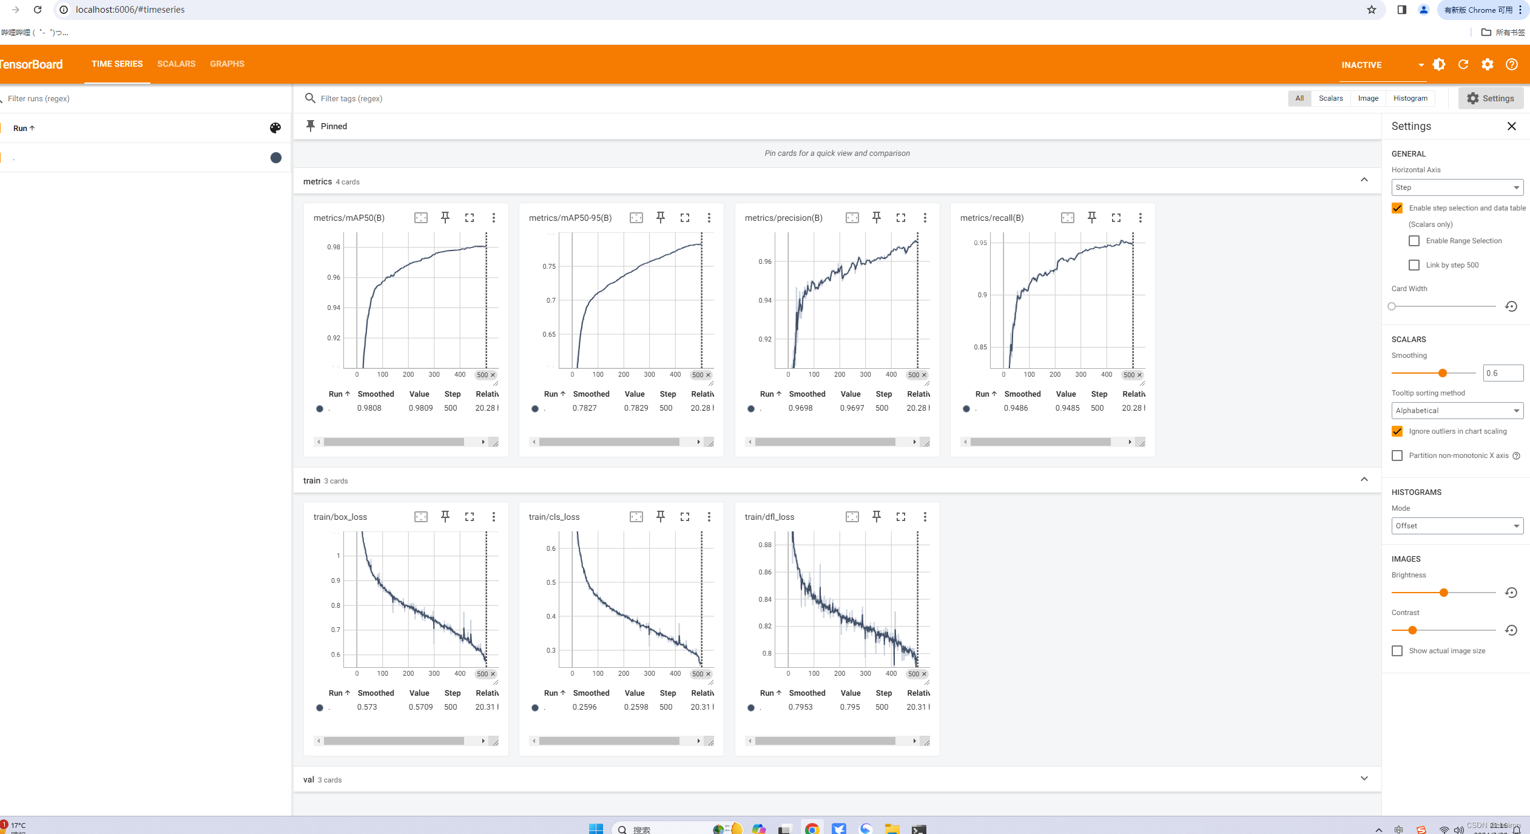
Task: Click the color palette icon next to Run
Action: (x=275, y=127)
